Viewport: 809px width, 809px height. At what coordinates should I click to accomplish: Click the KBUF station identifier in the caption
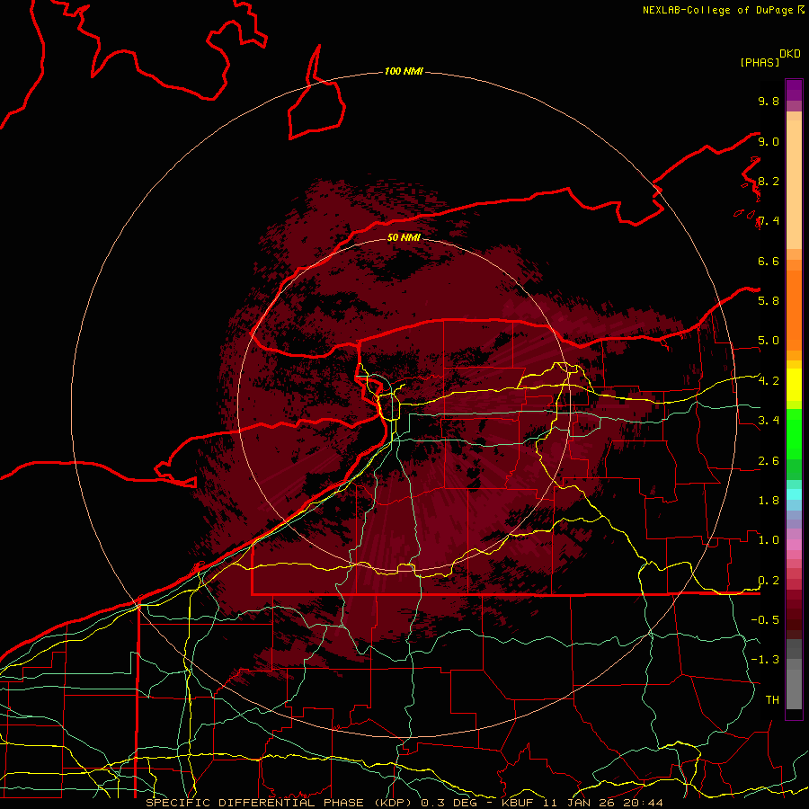pos(519,803)
